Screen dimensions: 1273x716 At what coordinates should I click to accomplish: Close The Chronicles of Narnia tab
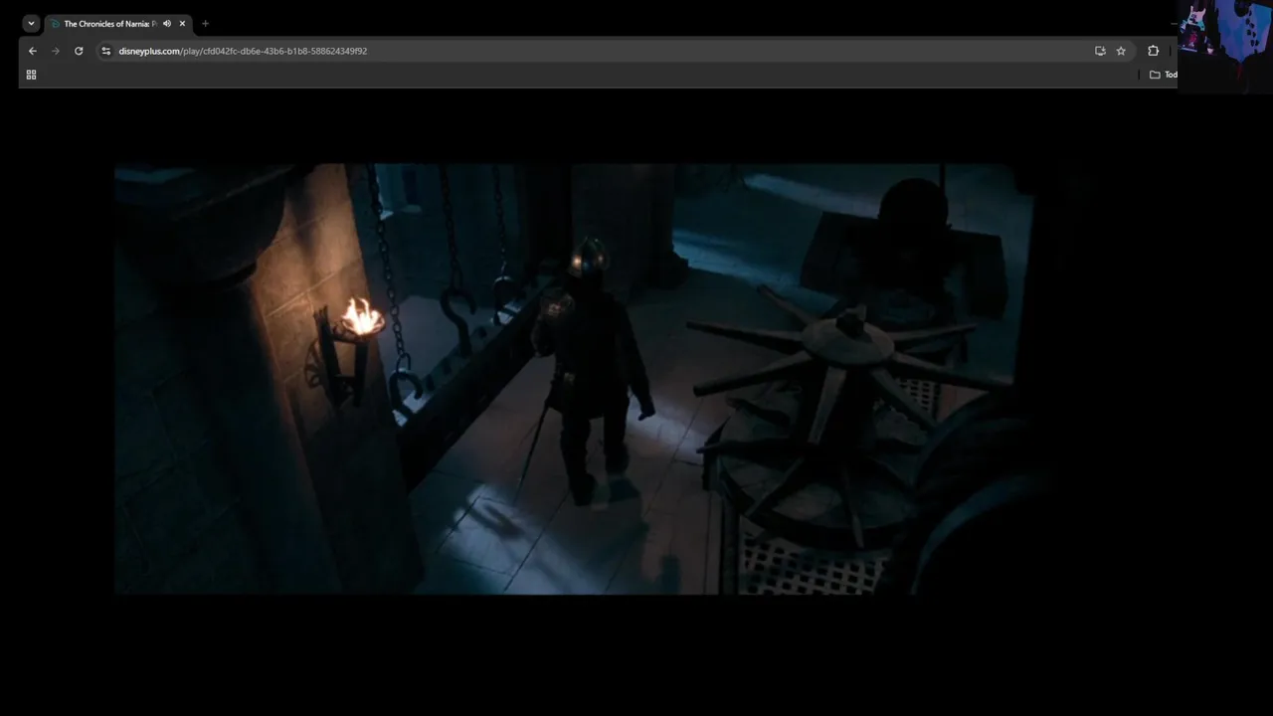pos(182,24)
